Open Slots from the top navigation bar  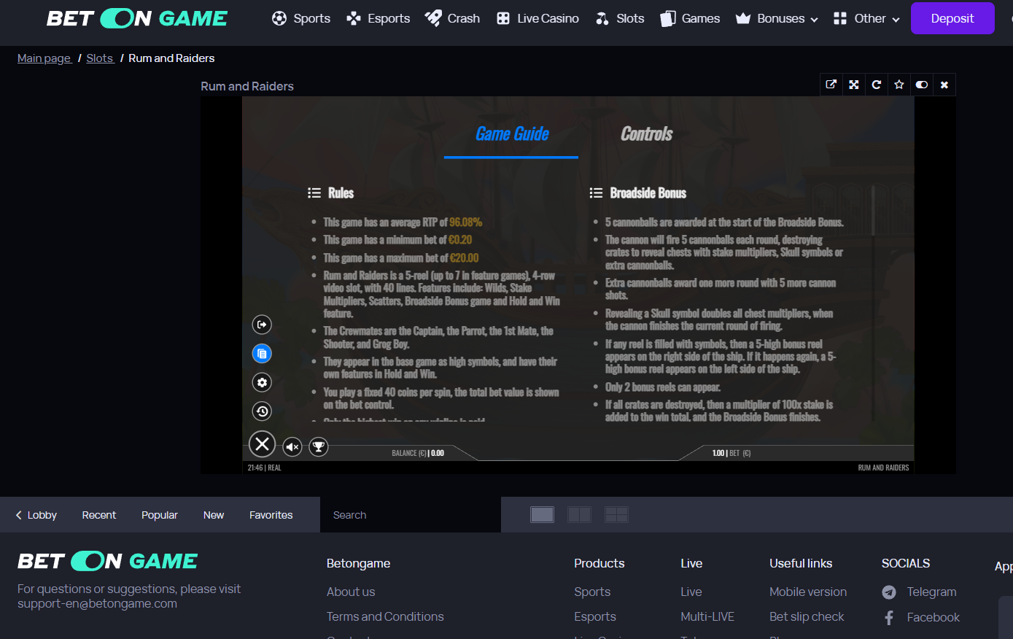(x=620, y=18)
